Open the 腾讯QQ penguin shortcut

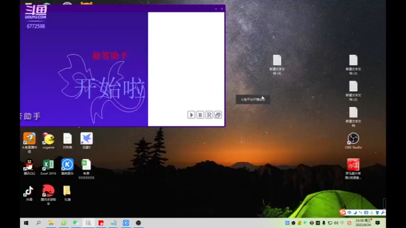pyautogui.click(x=29, y=167)
